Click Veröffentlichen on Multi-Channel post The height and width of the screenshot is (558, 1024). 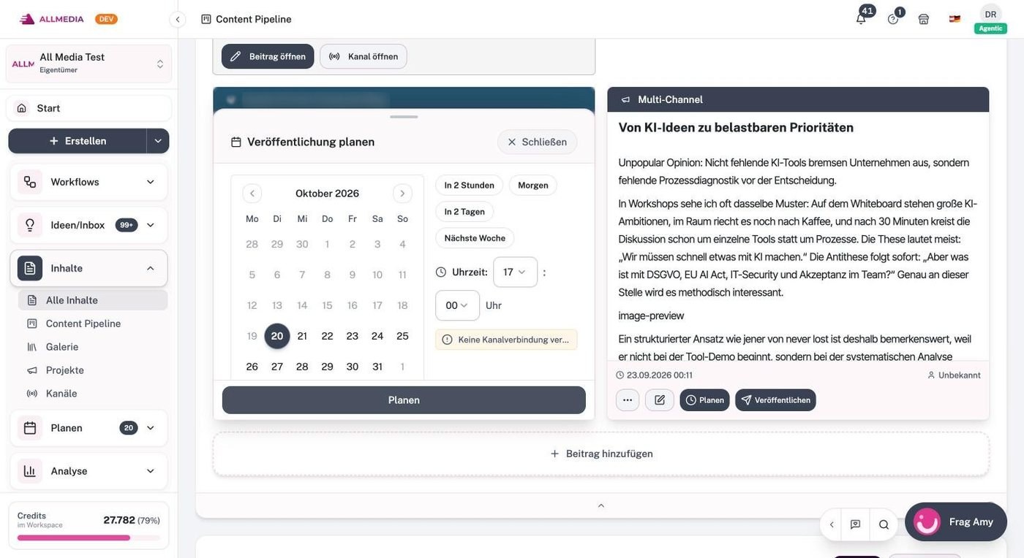(775, 400)
